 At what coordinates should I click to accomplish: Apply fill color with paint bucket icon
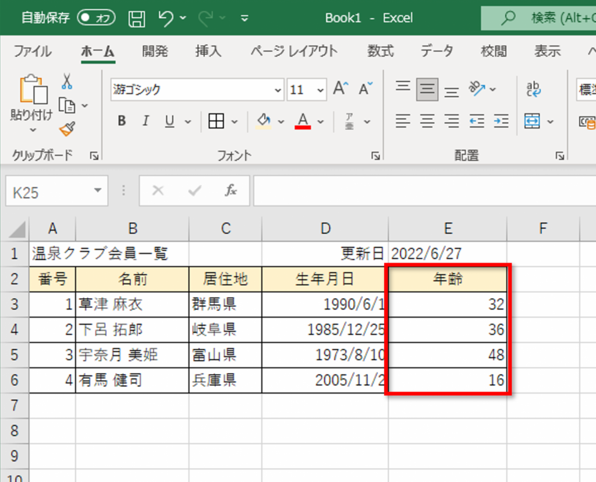(x=264, y=121)
